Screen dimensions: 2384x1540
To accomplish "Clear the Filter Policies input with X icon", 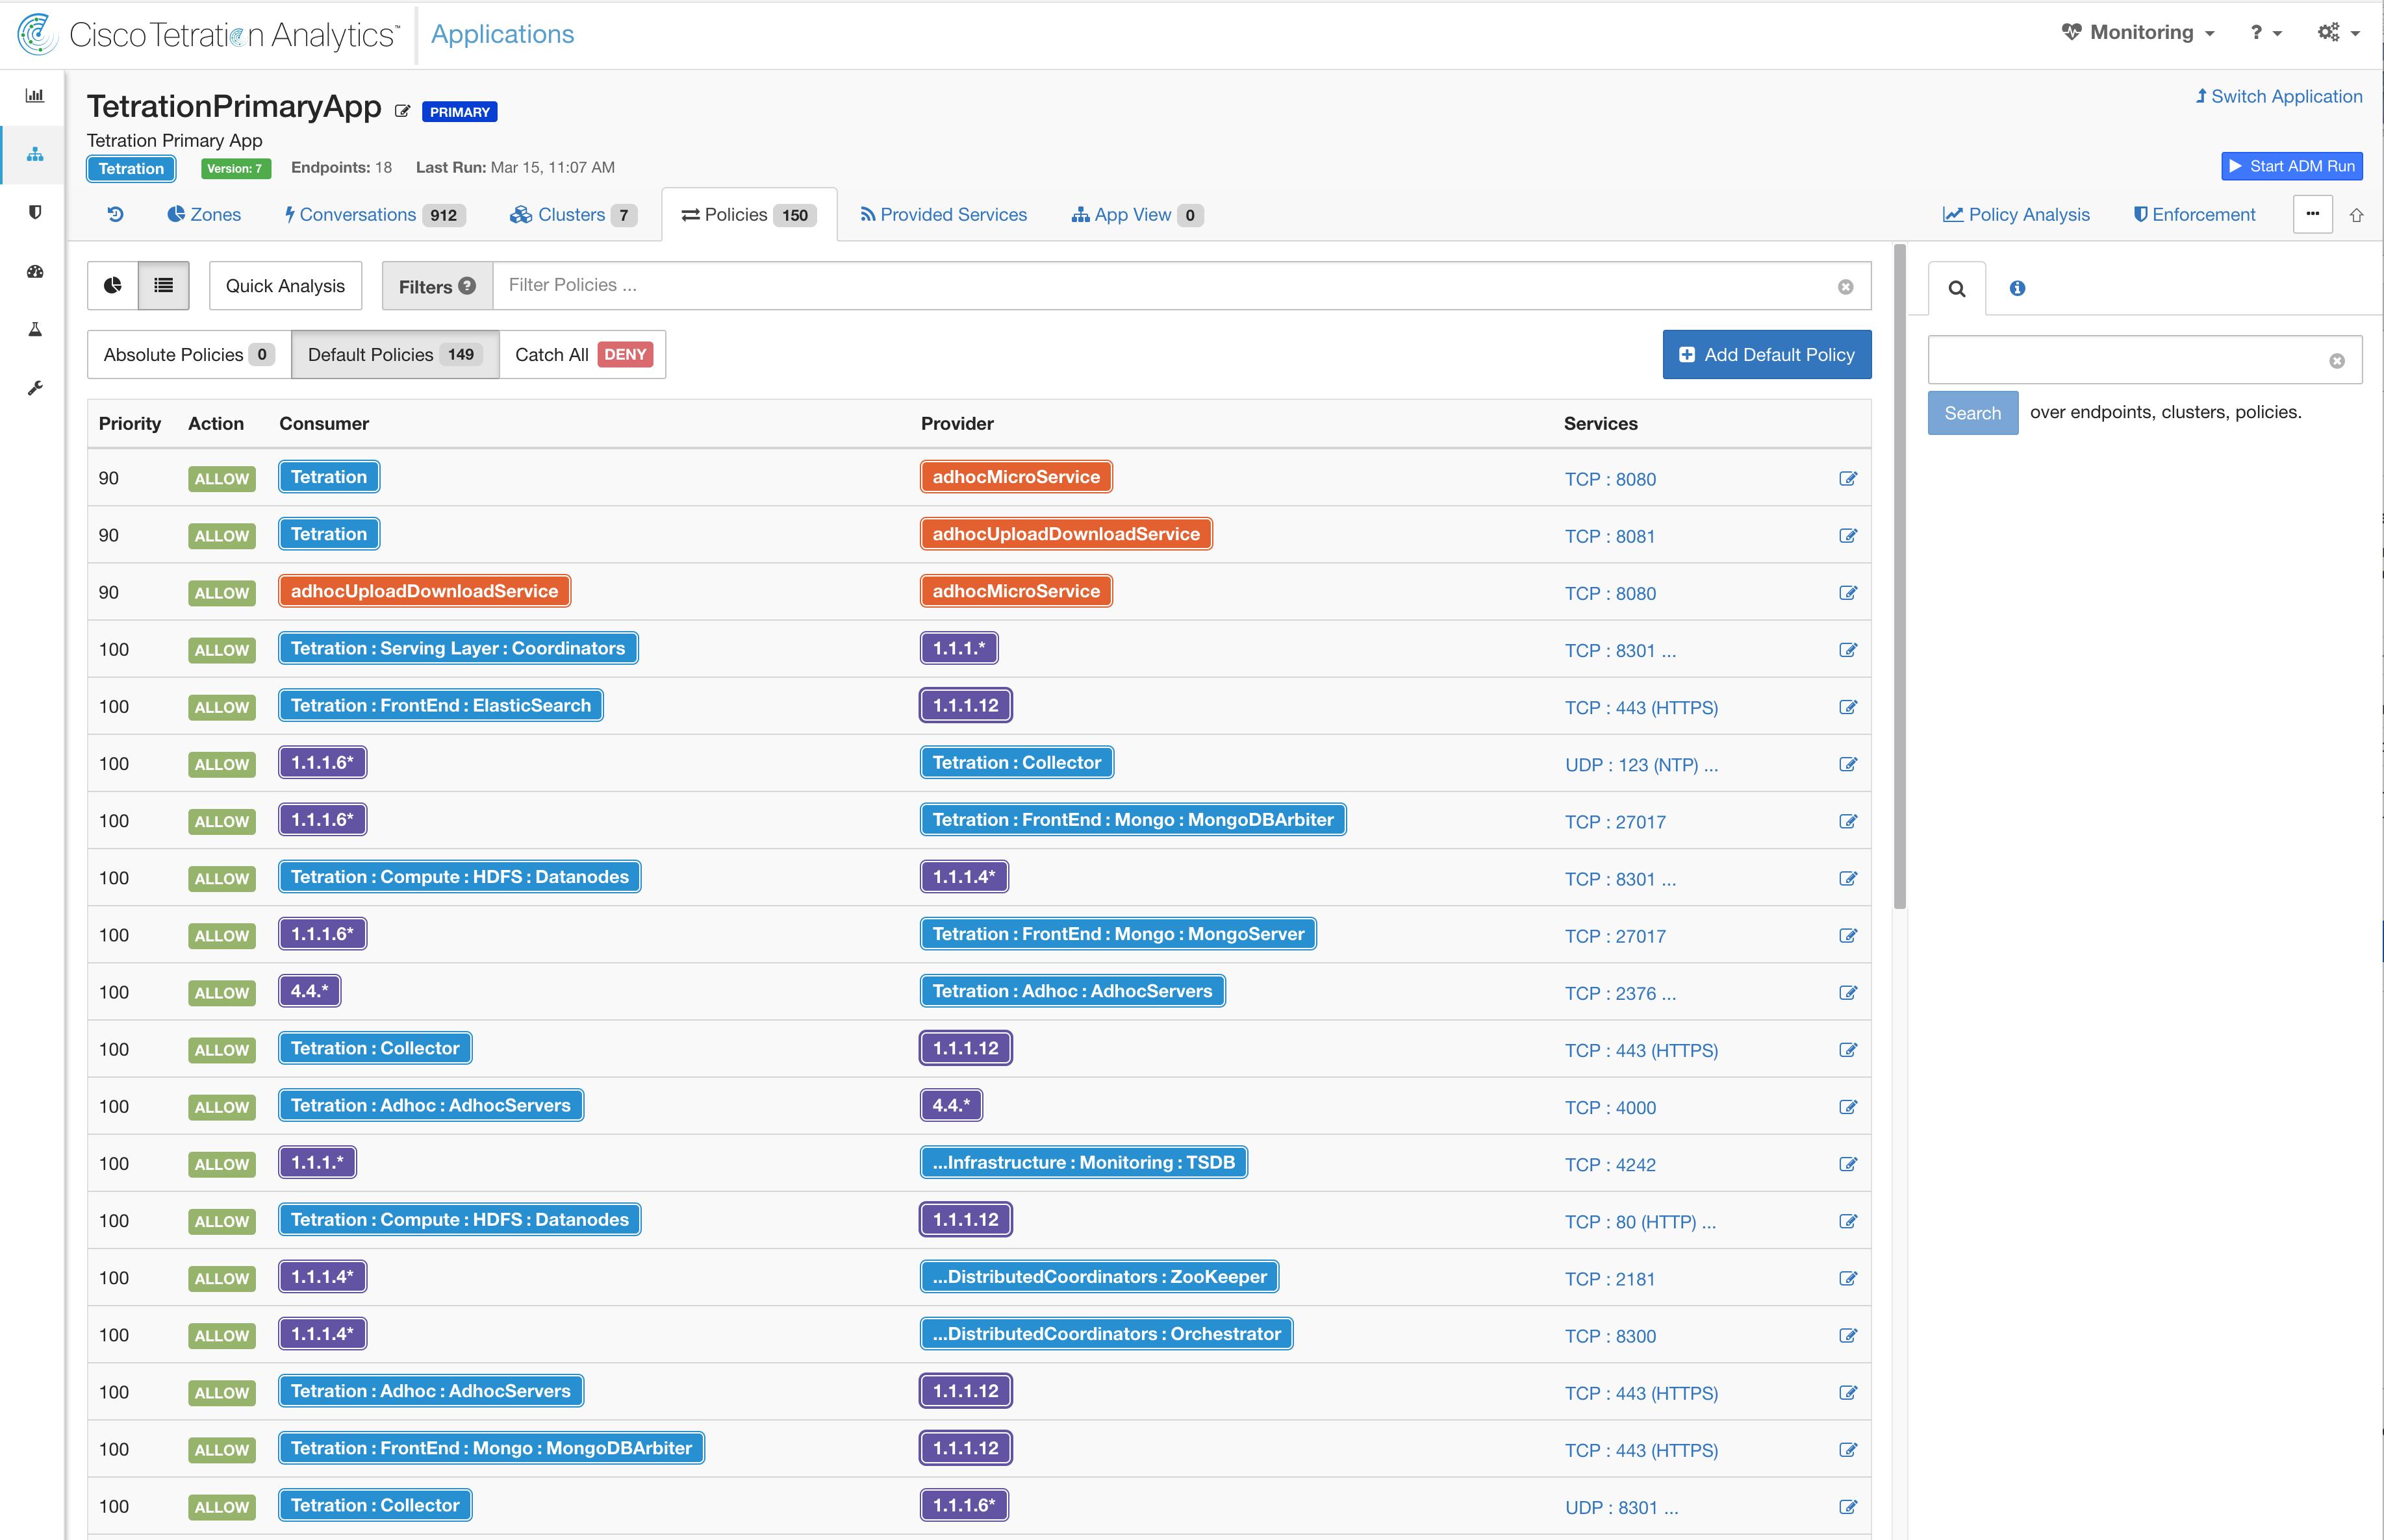I will pos(1845,287).
